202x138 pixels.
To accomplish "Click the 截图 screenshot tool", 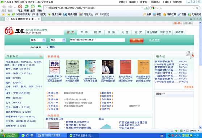I will click(x=157, y=14).
